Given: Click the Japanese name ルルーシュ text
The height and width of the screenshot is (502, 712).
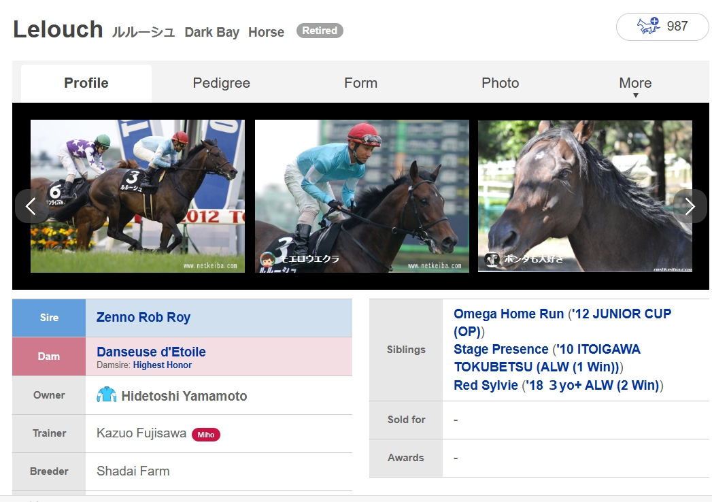Looking at the screenshot, I should (x=143, y=32).
